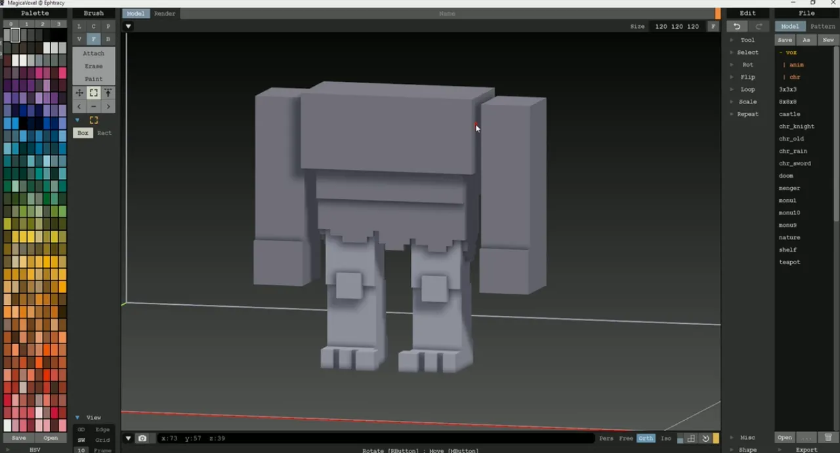840x453 pixels.
Task: Click the left chevron brush button
Action: (79, 106)
